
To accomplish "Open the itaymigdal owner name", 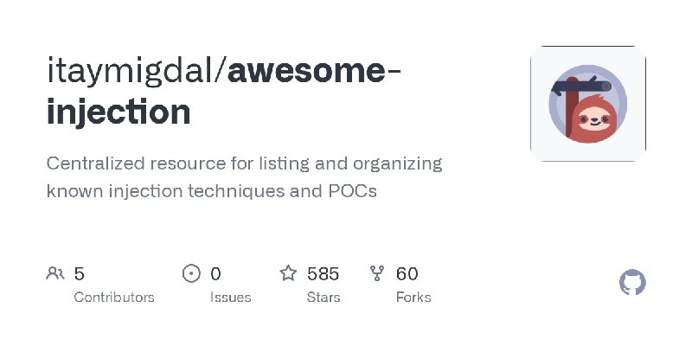I will point(129,71).
